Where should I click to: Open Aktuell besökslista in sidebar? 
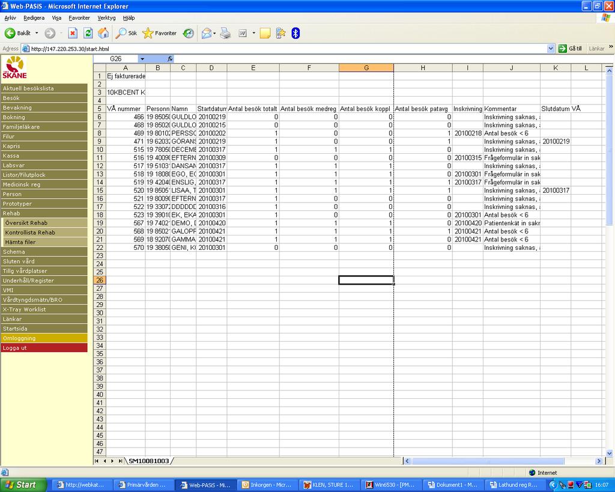44,88
